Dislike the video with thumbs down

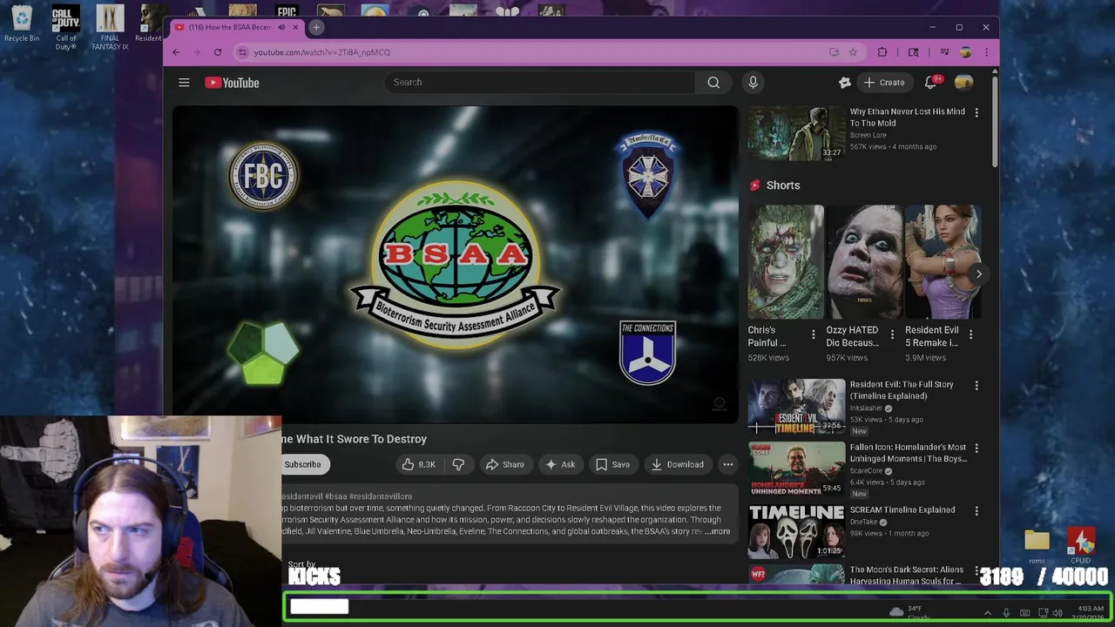[458, 464]
